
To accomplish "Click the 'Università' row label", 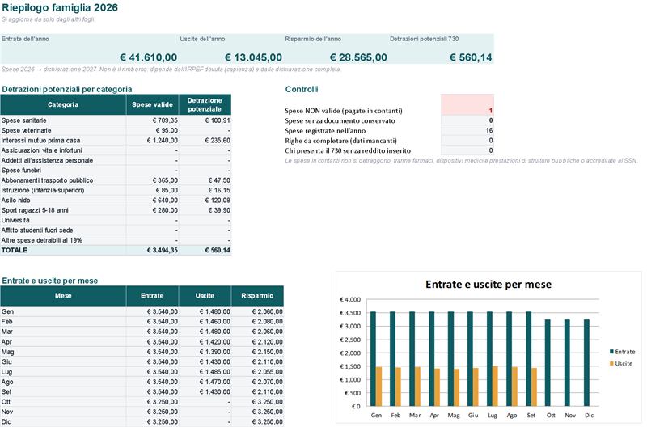I will pos(15,220).
